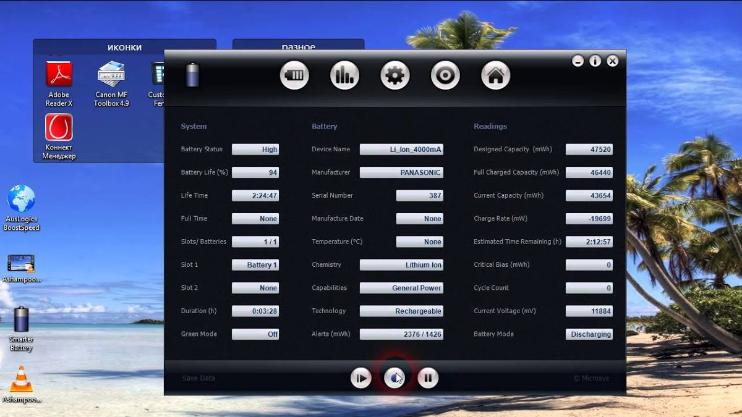Click Slots/Batteries value 1 / 1
Viewport: 742px width, 417px height.
(255, 242)
